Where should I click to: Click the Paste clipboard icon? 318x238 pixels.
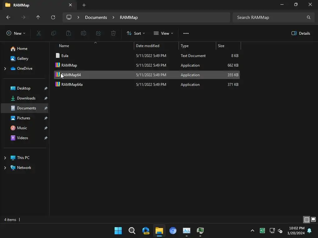point(69,33)
